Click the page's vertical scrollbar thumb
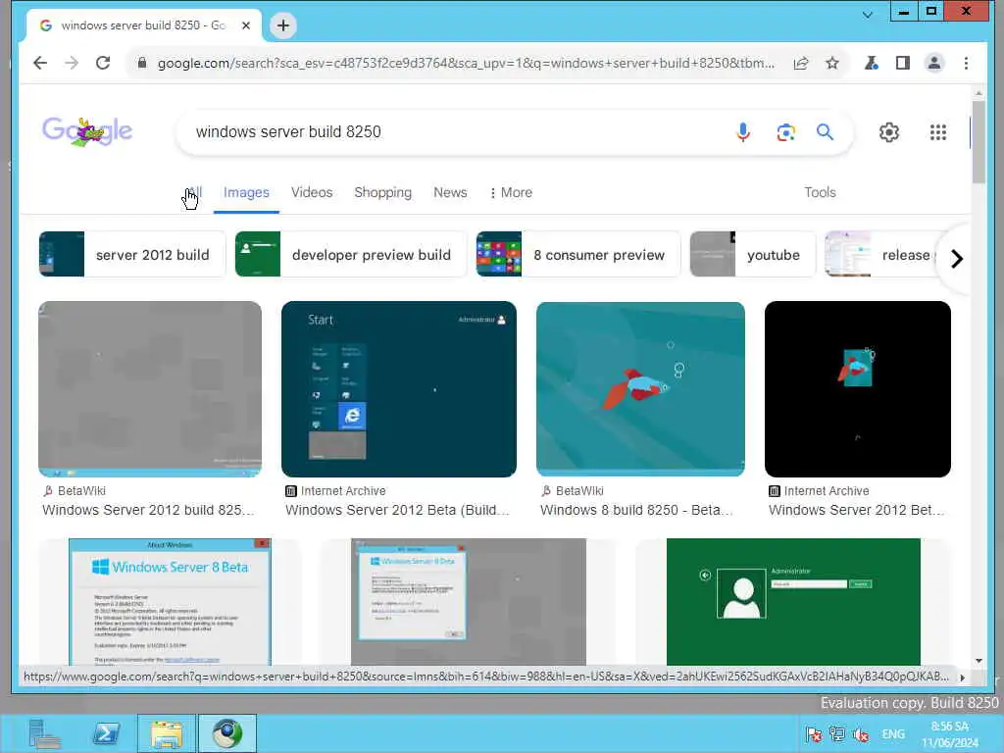The height and width of the screenshot is (753, 1004). [979, 141]
